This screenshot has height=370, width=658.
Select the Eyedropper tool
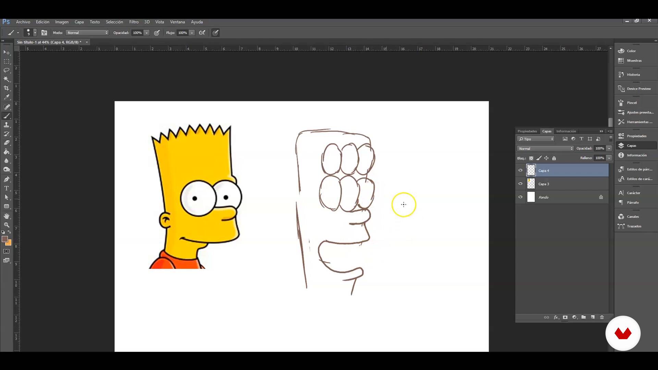pos(7,97)
